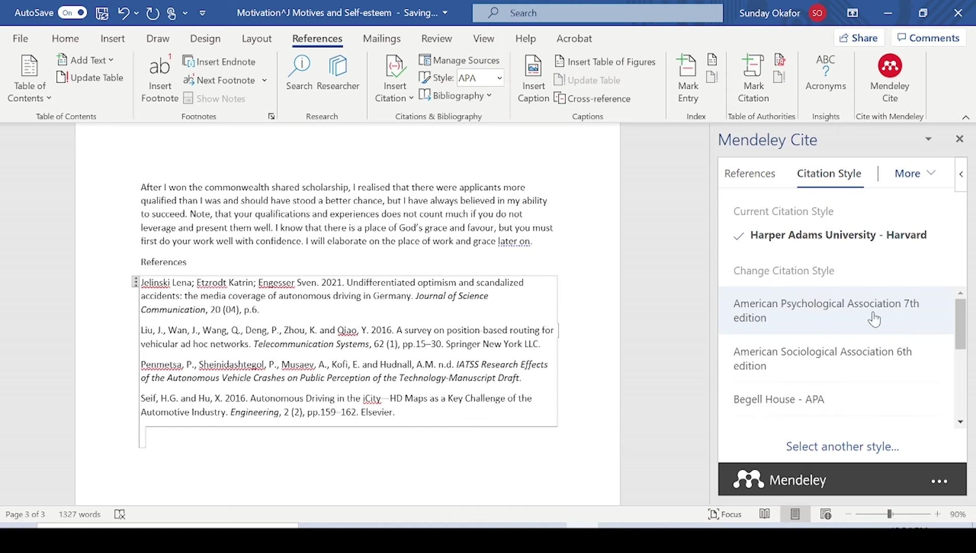
Task: Click the Redo icon
Action: pos(152,13)
